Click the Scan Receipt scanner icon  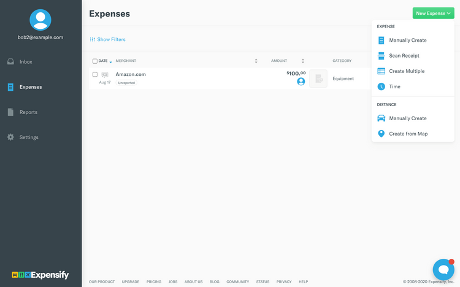(x=381, y=56)
